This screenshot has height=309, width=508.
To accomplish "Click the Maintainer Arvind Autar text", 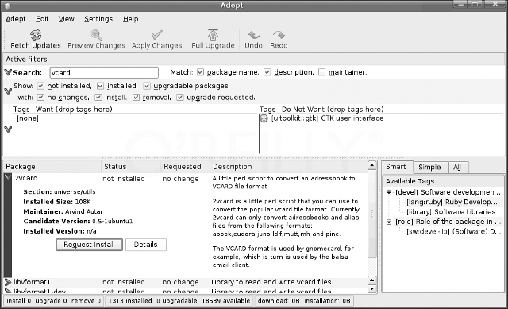I will click(x=63, y=212).
